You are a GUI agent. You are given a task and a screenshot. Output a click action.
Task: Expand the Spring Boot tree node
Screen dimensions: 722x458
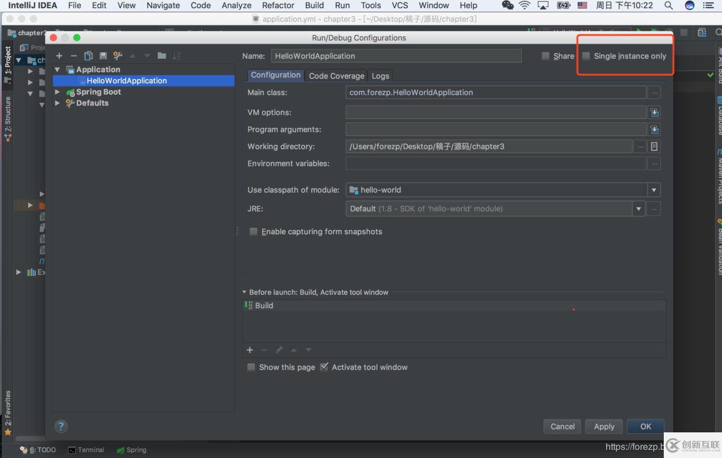point(58,92)
